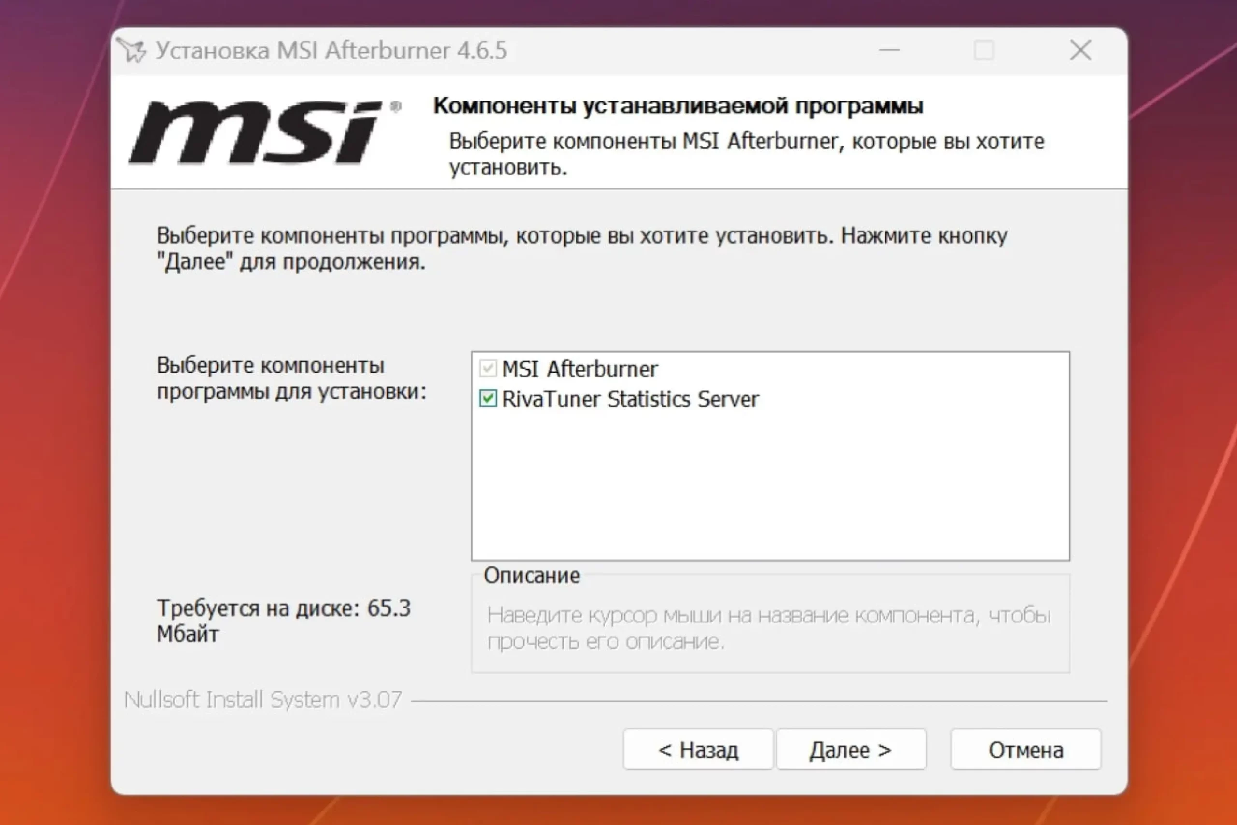Close the MSI Afterburner setup window

1081,51
